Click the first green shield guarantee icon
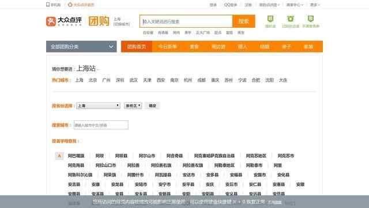 click(x=270, y=18)
